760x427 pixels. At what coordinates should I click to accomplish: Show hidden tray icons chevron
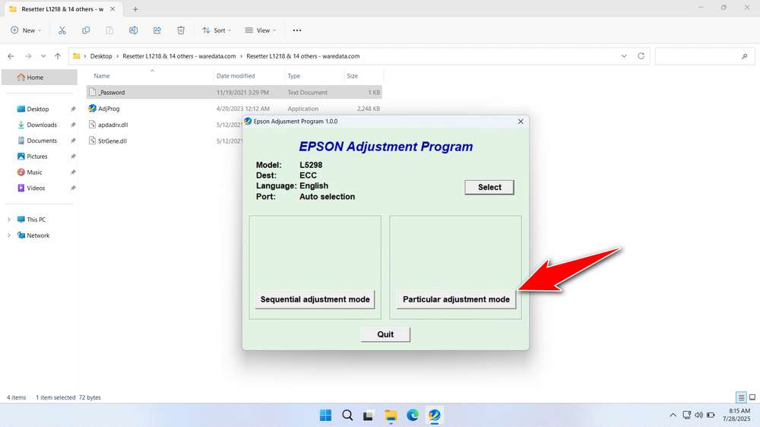tap(673, 415)
